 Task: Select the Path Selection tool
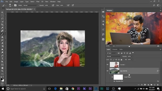click(2, 62)
